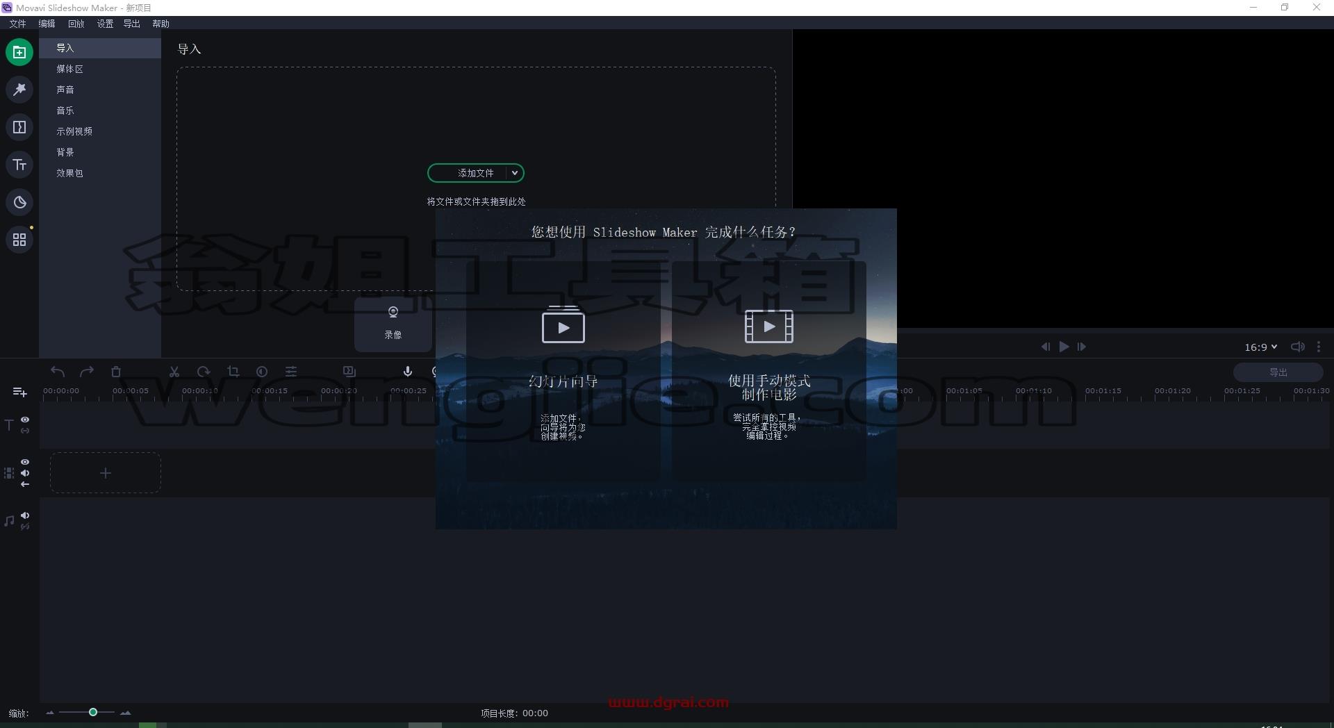Click the Add track icon beside the timeline ruler
This screenshot has height=728, width=1334.
click(x=20, y=392)
